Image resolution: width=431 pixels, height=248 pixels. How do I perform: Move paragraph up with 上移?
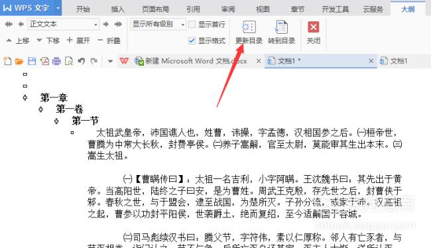pos(17,40)
